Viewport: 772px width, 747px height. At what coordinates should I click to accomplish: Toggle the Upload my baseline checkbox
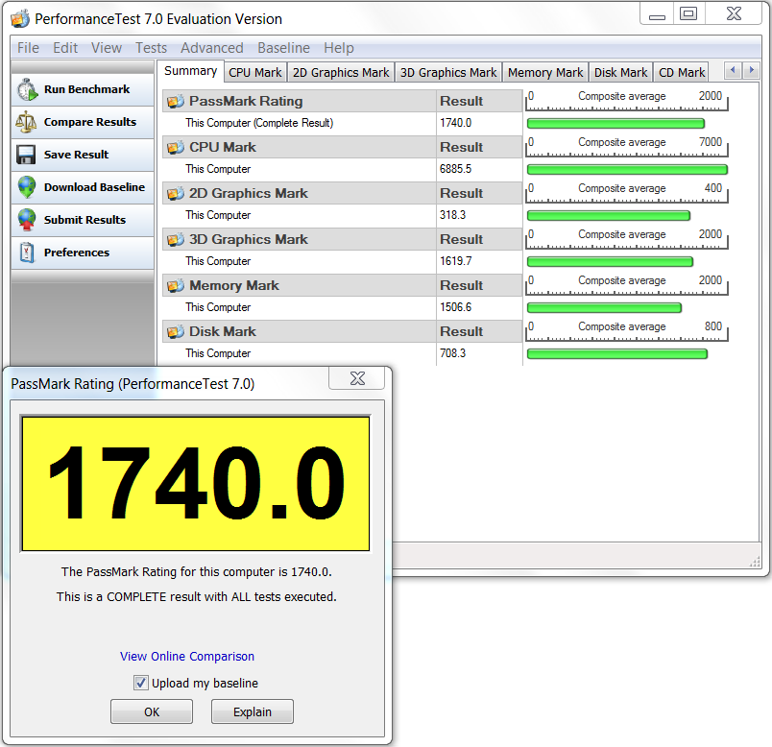tap(141, 683)
